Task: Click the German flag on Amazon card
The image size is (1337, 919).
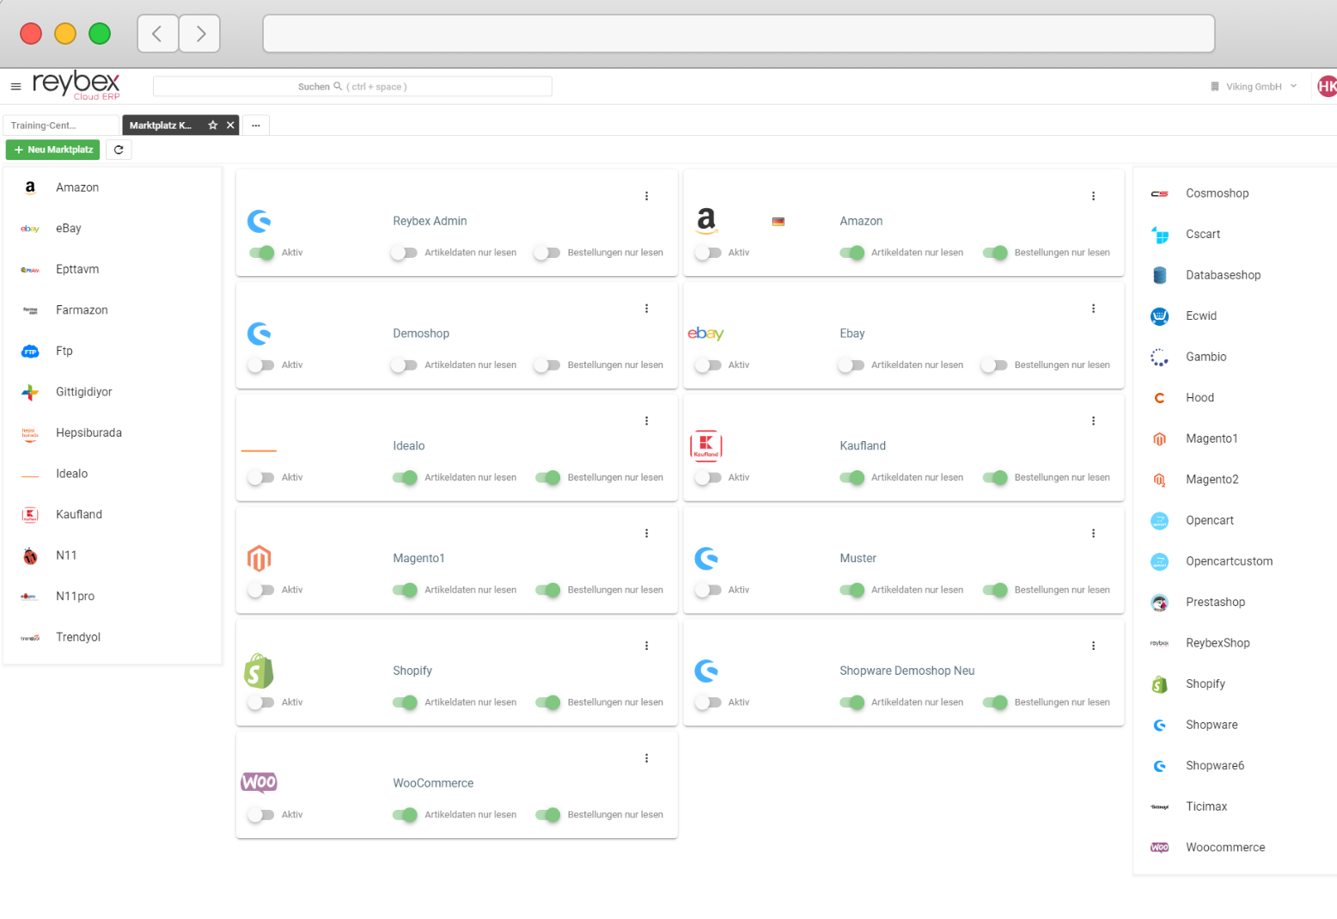Action: coord(778,222)
